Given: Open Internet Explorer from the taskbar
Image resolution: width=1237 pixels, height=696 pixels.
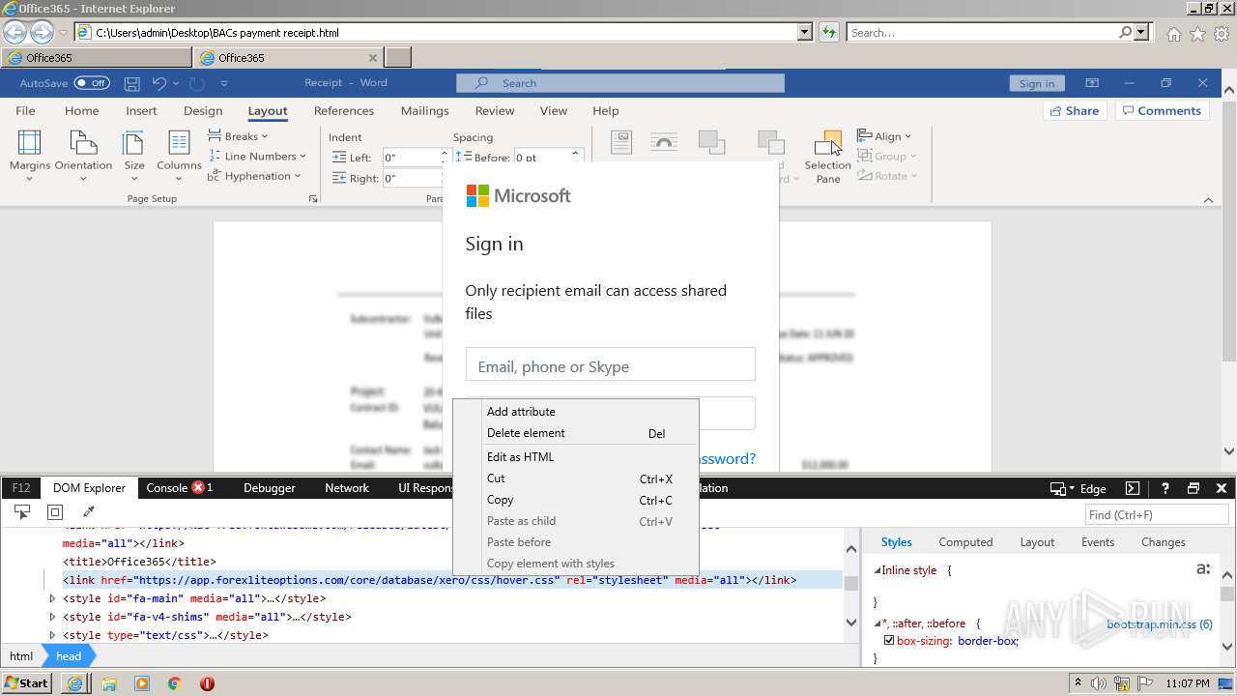Looking at the screenshot, I should pyautogui.click(x=75, y=683).
